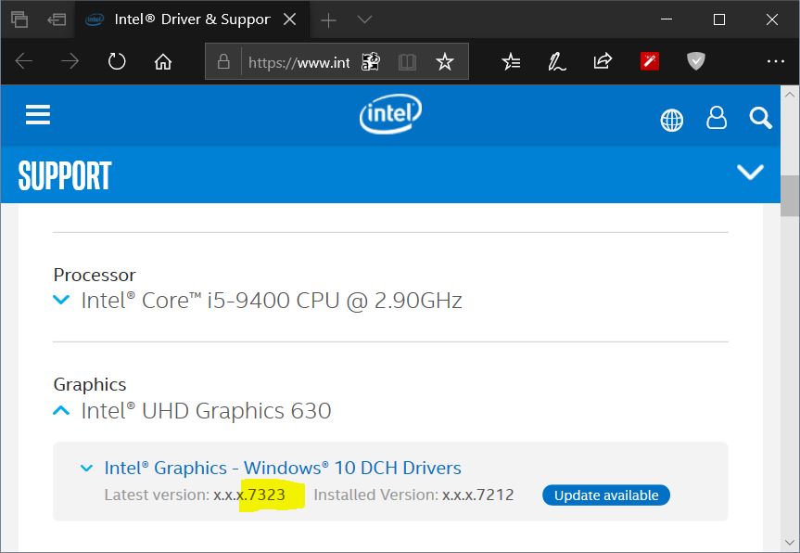The height and width of the screenshot is (553, 800).
Task: Open the language globe selector
Action: [671, 120]
